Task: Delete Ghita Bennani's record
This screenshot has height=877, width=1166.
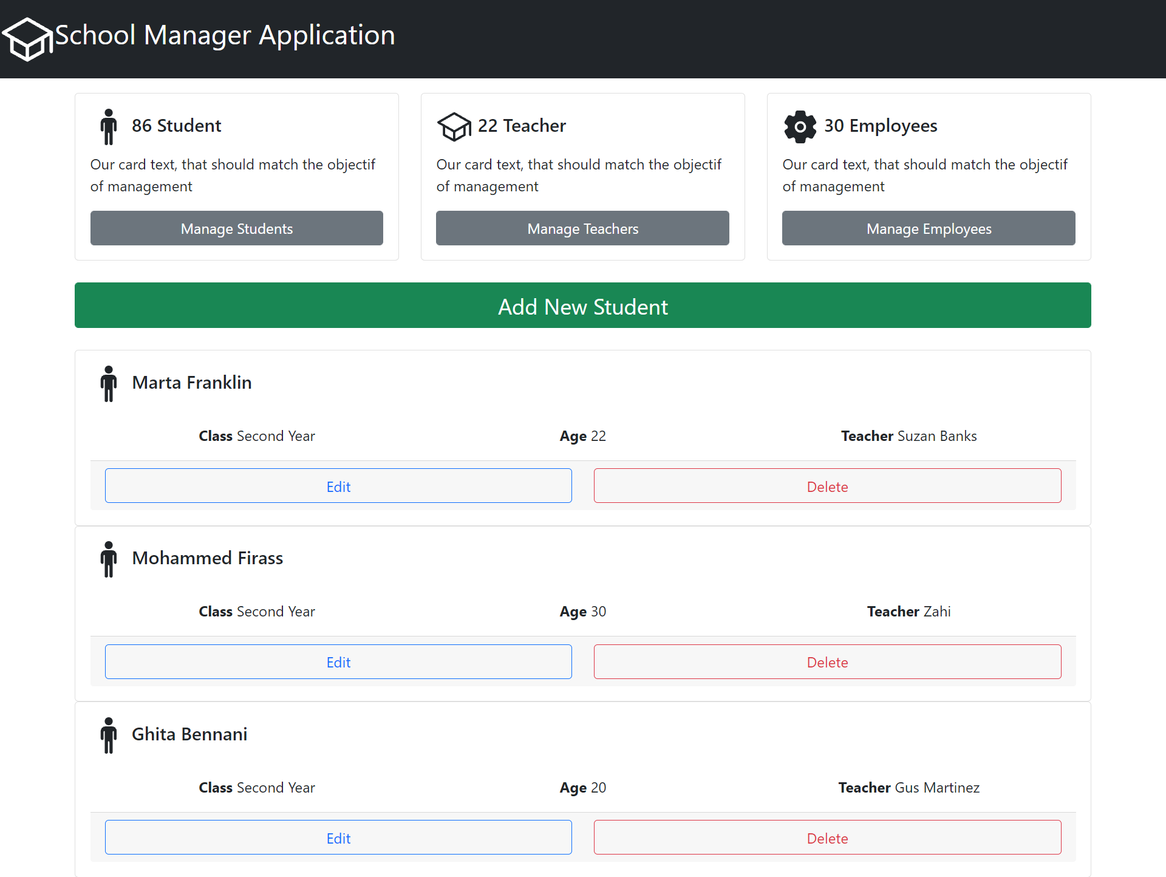Action: (x=827, y=838)
